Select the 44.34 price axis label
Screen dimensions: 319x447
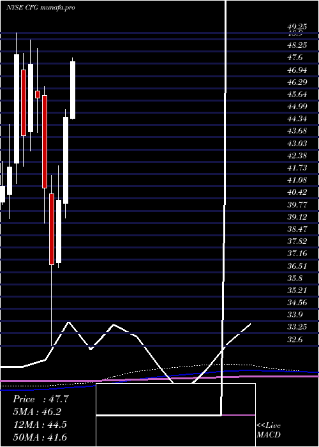[297, 119]
